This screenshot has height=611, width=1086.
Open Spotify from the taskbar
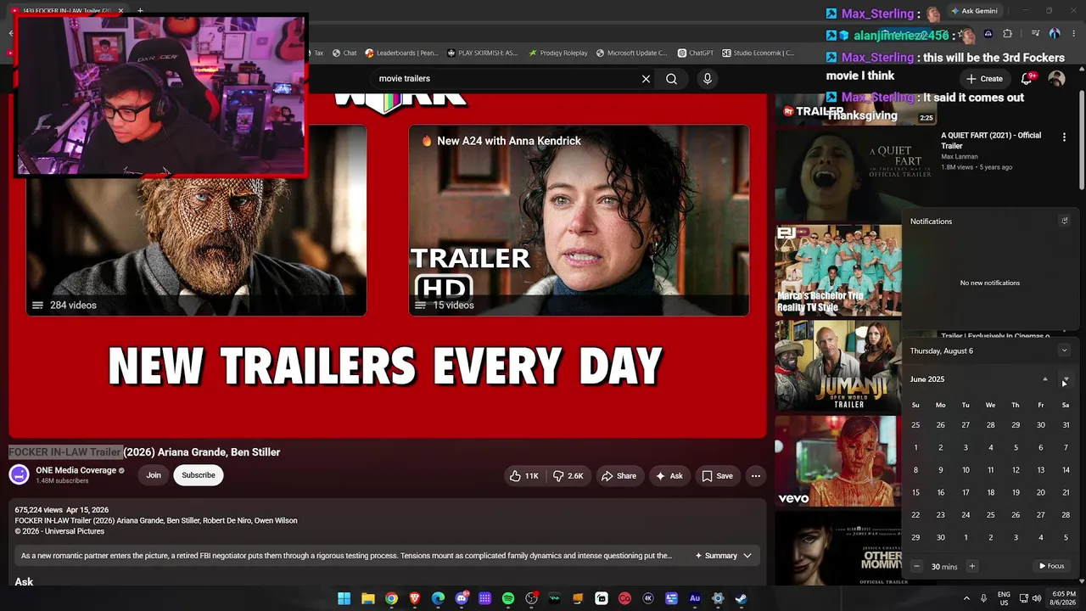tap(507, 598)
